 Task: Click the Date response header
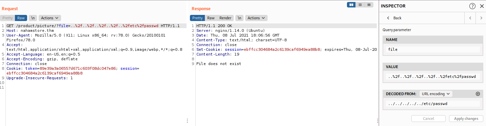[x=238, y=35]
